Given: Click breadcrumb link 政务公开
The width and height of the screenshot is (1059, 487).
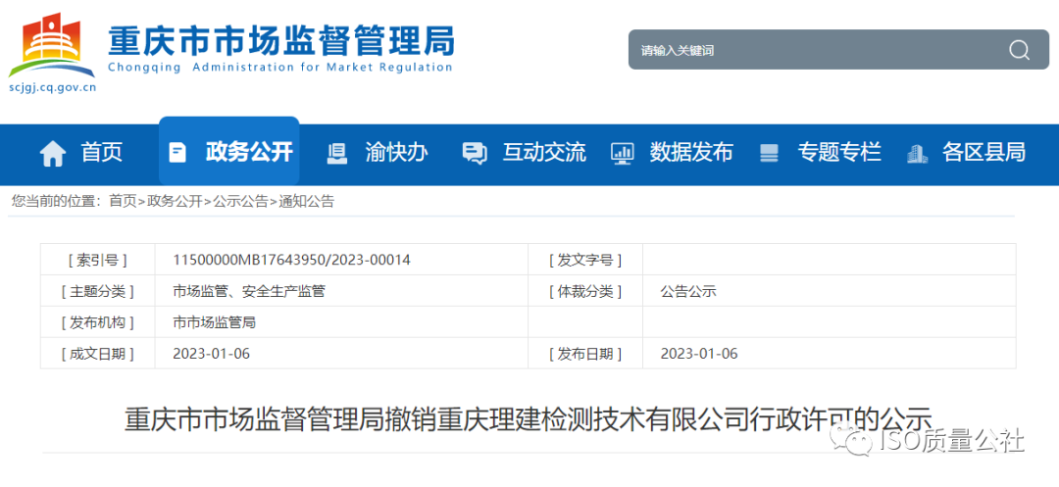Looking at the screenshot, I should pyautogui.click(x=175, y=201).
